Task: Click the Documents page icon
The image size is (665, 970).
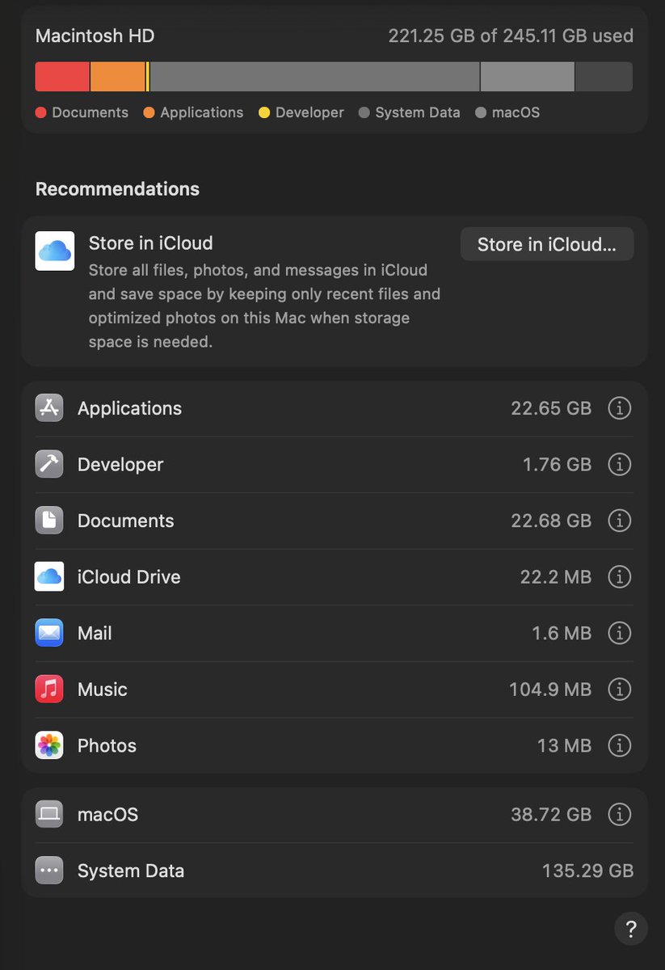Action: (49, 521)
